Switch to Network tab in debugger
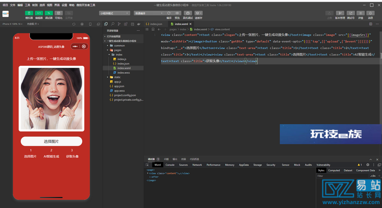Viewport: 382px width, 208px height. (197, 165)
